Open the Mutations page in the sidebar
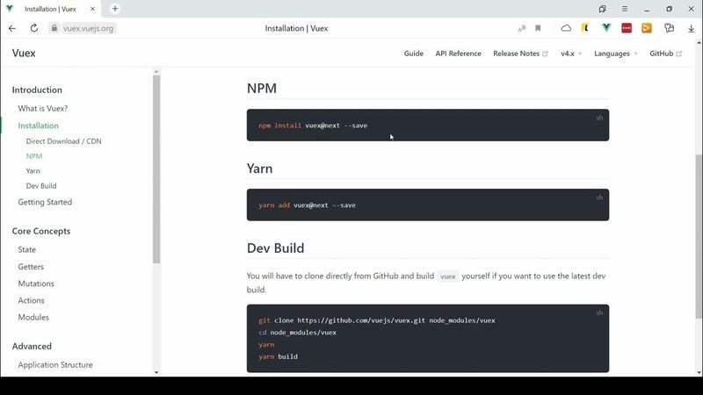703x395 pixels. click(36, 284)
